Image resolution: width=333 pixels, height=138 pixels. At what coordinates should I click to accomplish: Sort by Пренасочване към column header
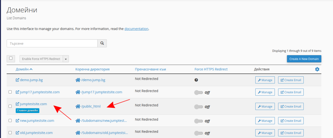[x=153, y=69]
